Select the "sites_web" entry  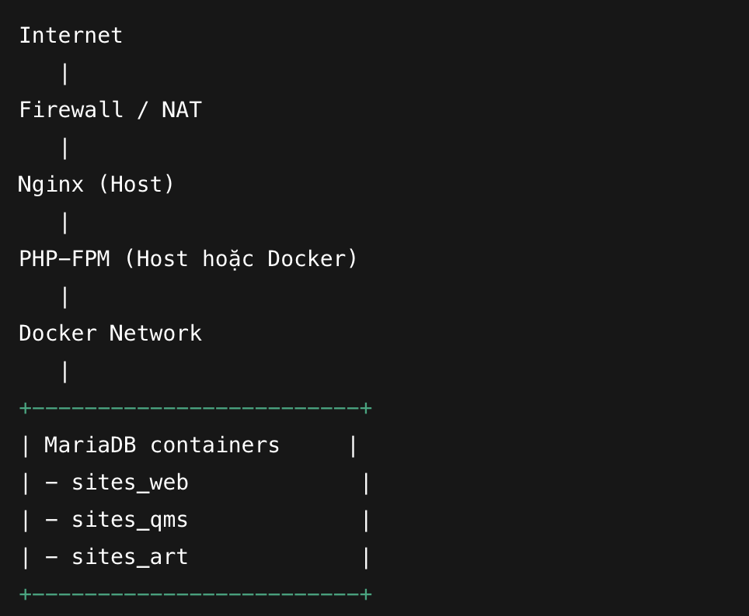point(130,483)
